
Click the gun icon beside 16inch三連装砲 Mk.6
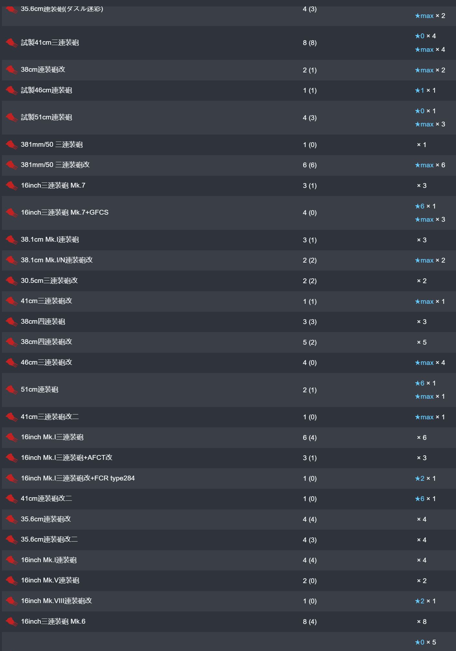point(12,621)
